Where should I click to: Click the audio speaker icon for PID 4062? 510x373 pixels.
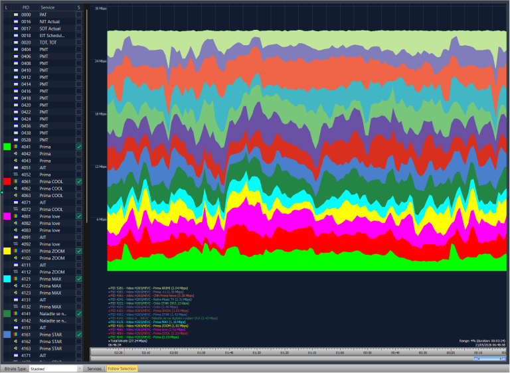(16, 188)
